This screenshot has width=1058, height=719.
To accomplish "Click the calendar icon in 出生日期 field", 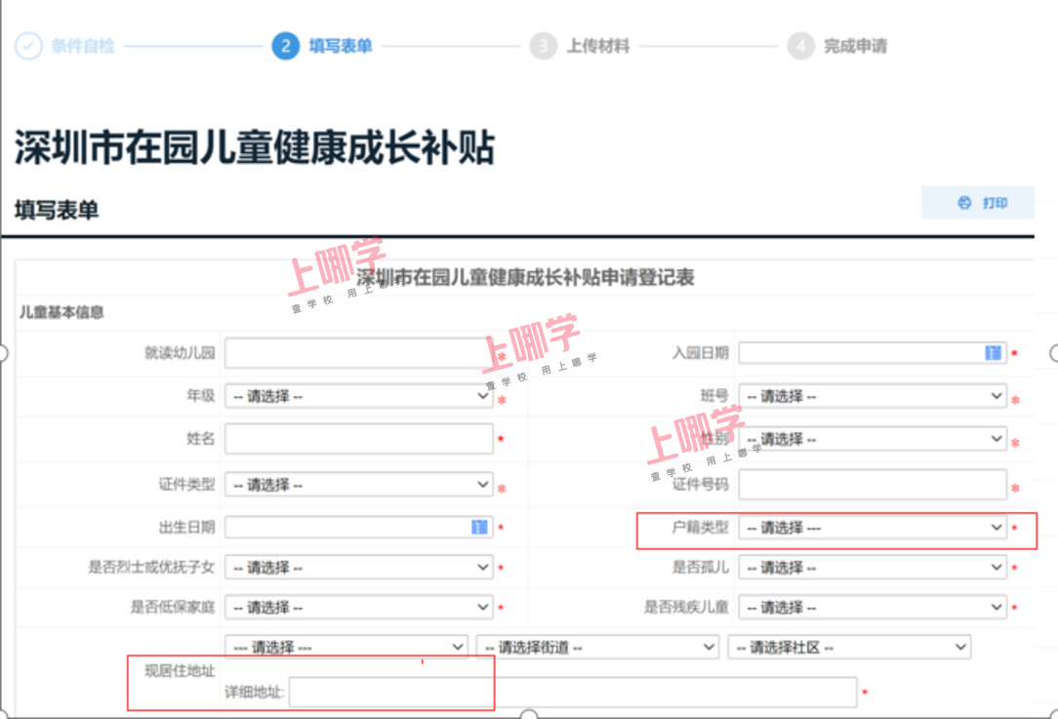I will click(479, 527).
